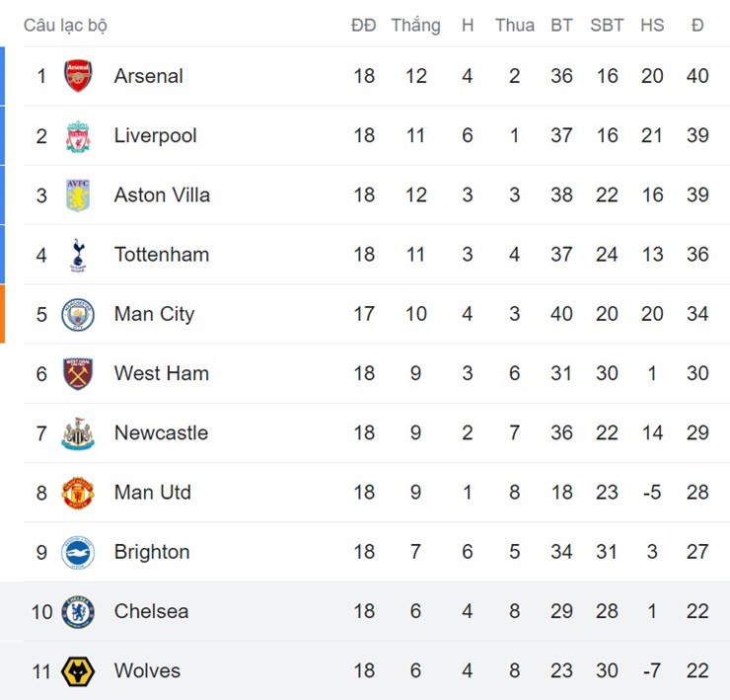The height and width of the screenshot is (700, 730).
Task: Click Arsenal's 40 points value
Action: click(697, 76)
